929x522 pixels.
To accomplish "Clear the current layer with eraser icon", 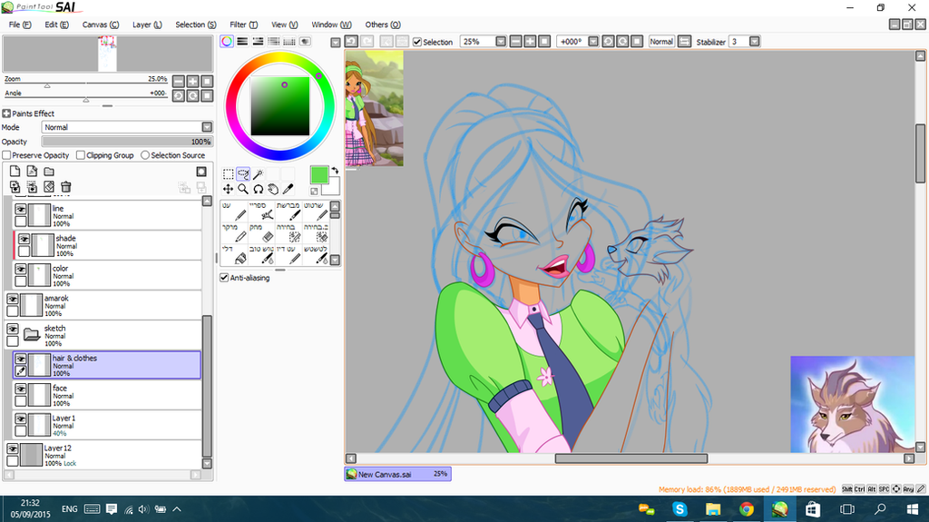I will (x=49, y=187).
